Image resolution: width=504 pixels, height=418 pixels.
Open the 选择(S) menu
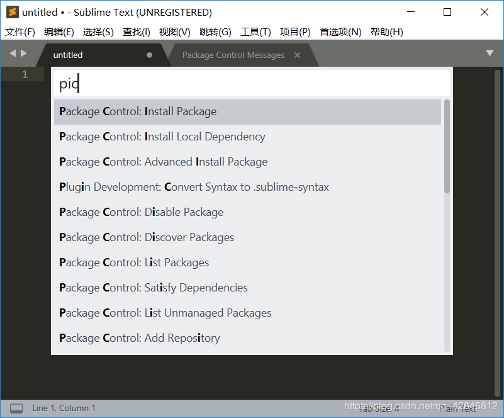(x=98, y=32)
